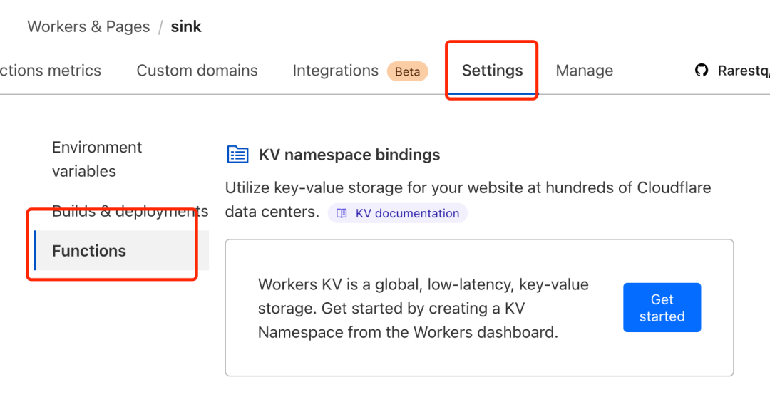
Task: Click the GitHub octocat icon
Action: [x=702, y=70]
